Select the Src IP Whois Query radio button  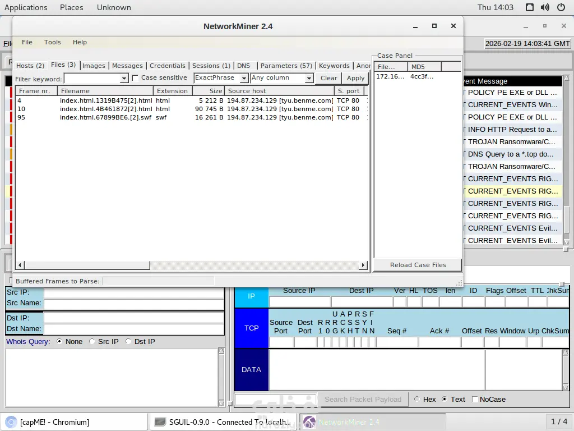(92, 341)
